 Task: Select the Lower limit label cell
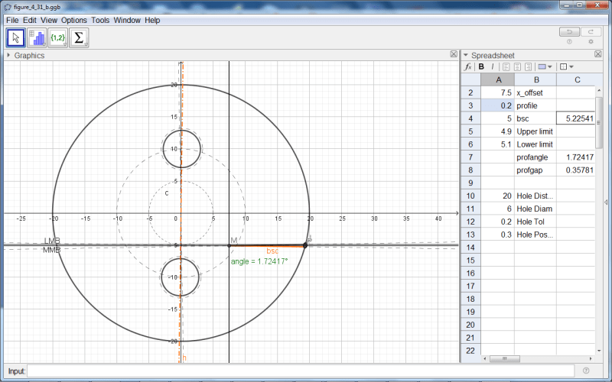pyautogui.click(x=535, y=144)
